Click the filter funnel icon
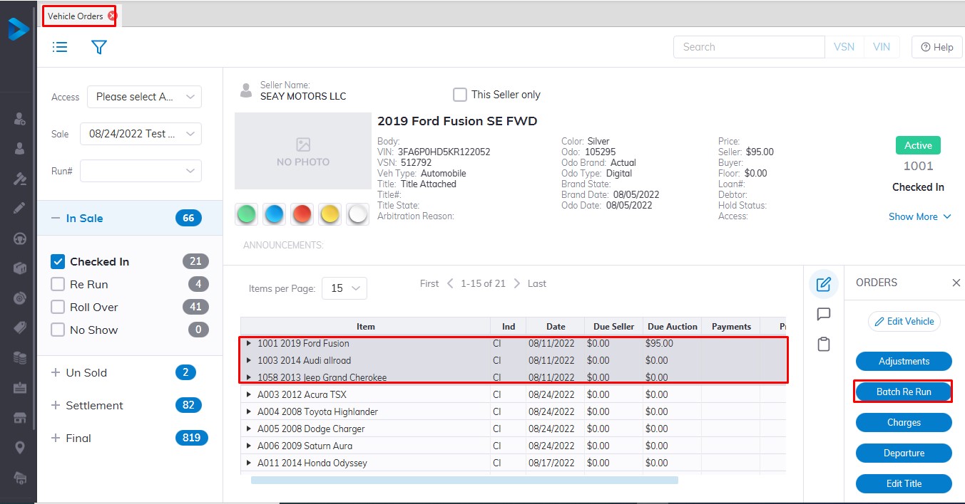The image size is (965, 504). point(99,47)
